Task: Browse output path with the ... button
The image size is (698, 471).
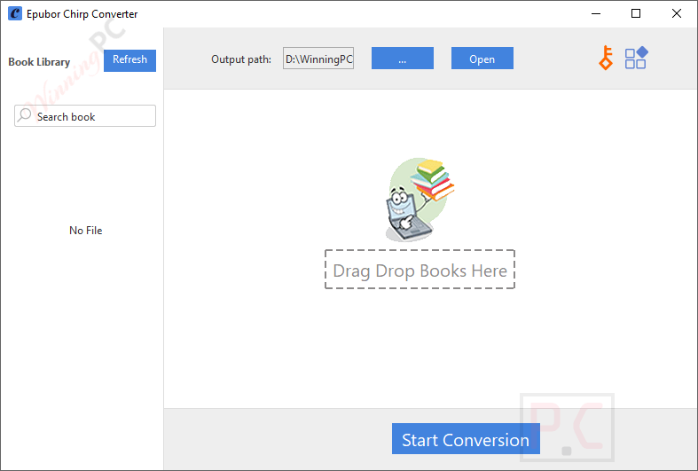Action: [x=403, y=59]
